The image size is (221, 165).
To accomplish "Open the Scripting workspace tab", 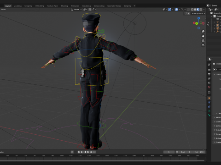I will (x=128, y=6).
